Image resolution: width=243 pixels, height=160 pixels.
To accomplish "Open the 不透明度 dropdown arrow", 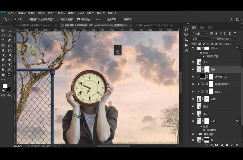I will coord(234,39).
